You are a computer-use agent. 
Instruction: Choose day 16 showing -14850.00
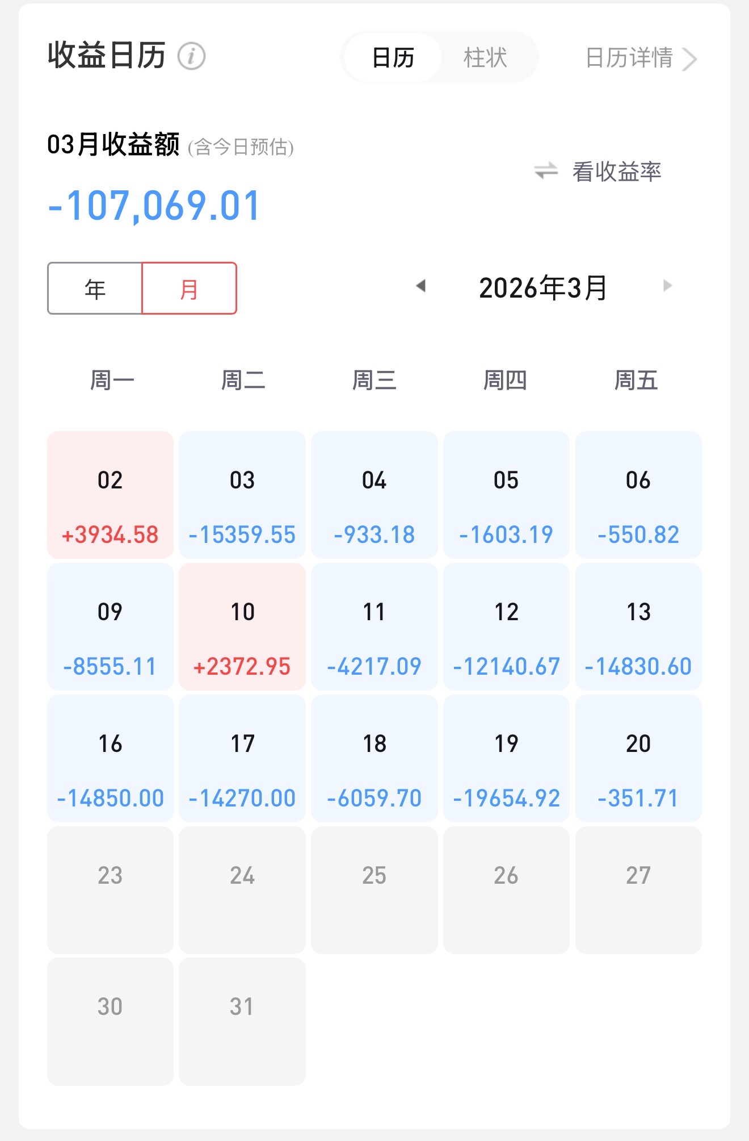pos(110,758)
